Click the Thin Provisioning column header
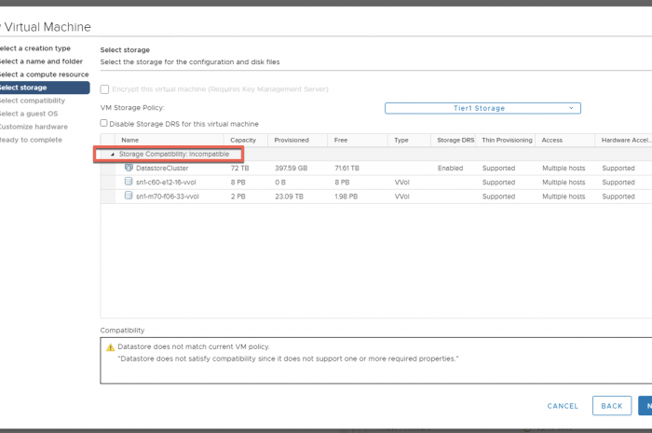The height and width of the screenshot is (433, 652). [507, 140]
